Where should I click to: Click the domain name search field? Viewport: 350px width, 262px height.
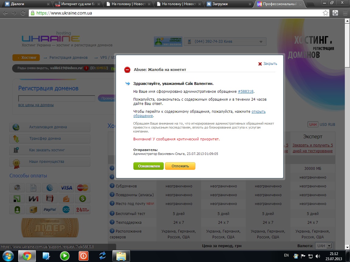pos(57,98)
